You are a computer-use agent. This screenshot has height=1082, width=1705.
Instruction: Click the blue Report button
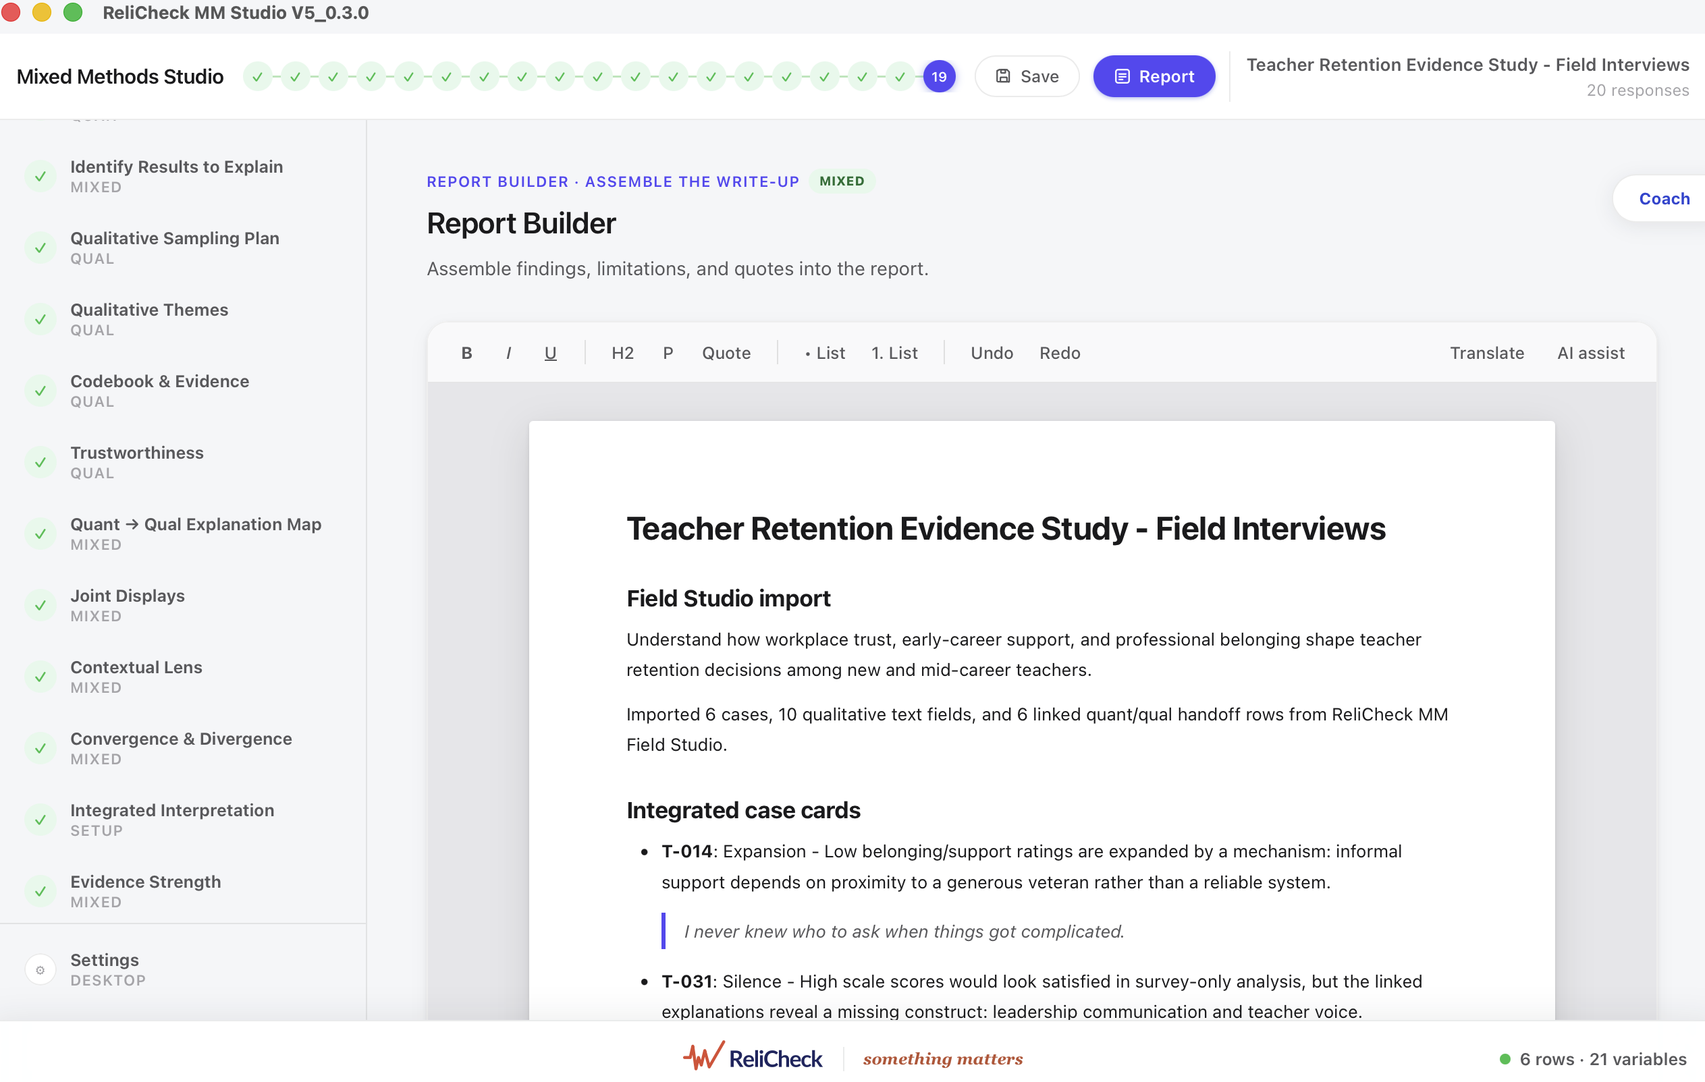[x=1154, y=76]
